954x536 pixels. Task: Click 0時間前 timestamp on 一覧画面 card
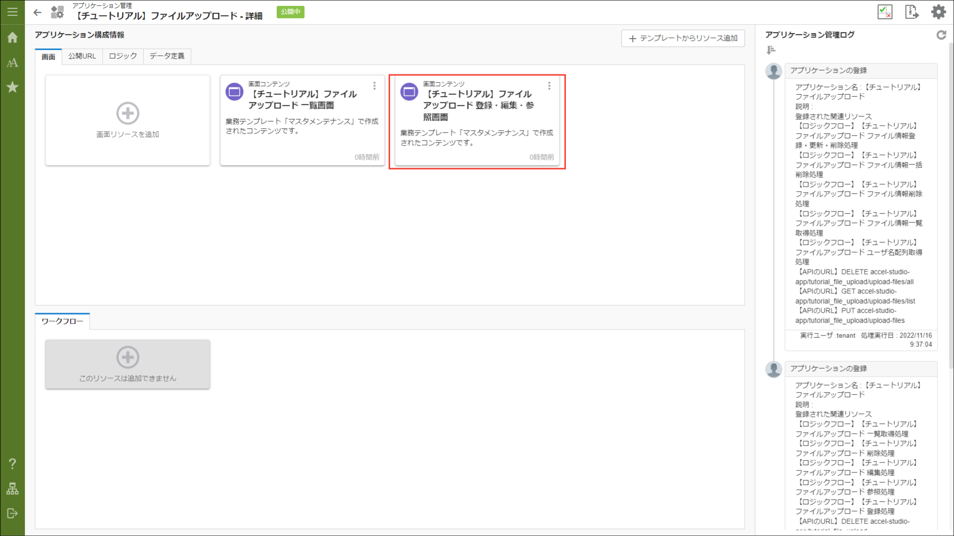click(367, 157)
